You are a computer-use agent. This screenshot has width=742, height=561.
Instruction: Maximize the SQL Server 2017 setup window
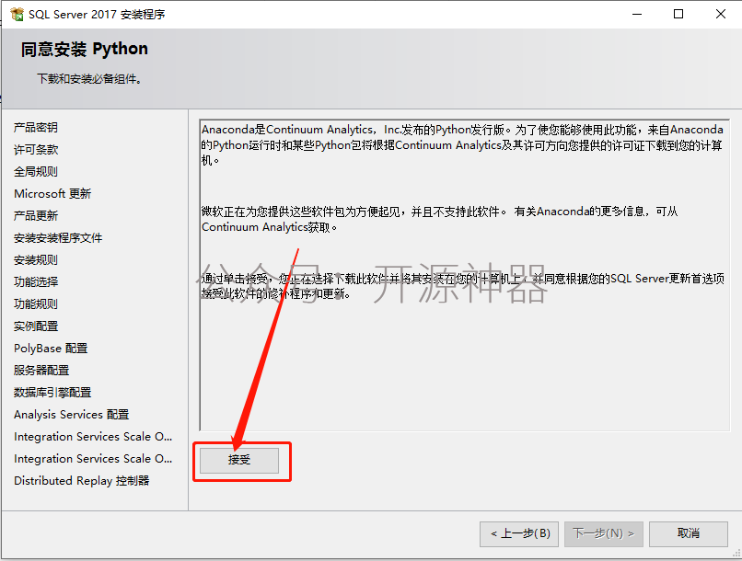pyautogui.click(x=678, y=14)
